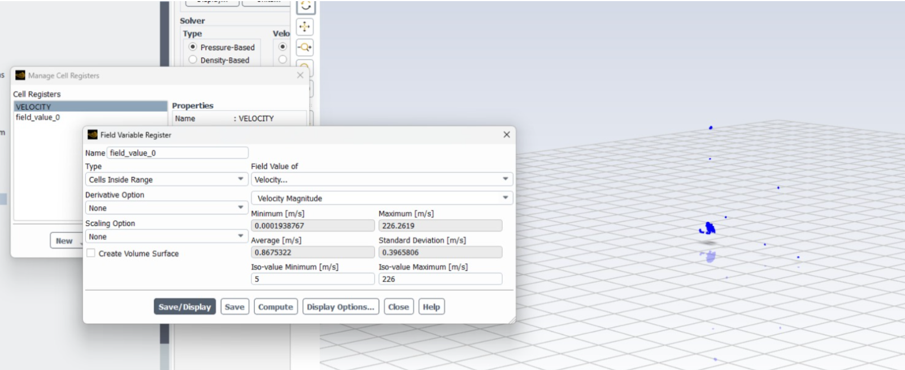Enable Create Volume Surface checkbox
This screenshot has width=905, height=370.
90,253
